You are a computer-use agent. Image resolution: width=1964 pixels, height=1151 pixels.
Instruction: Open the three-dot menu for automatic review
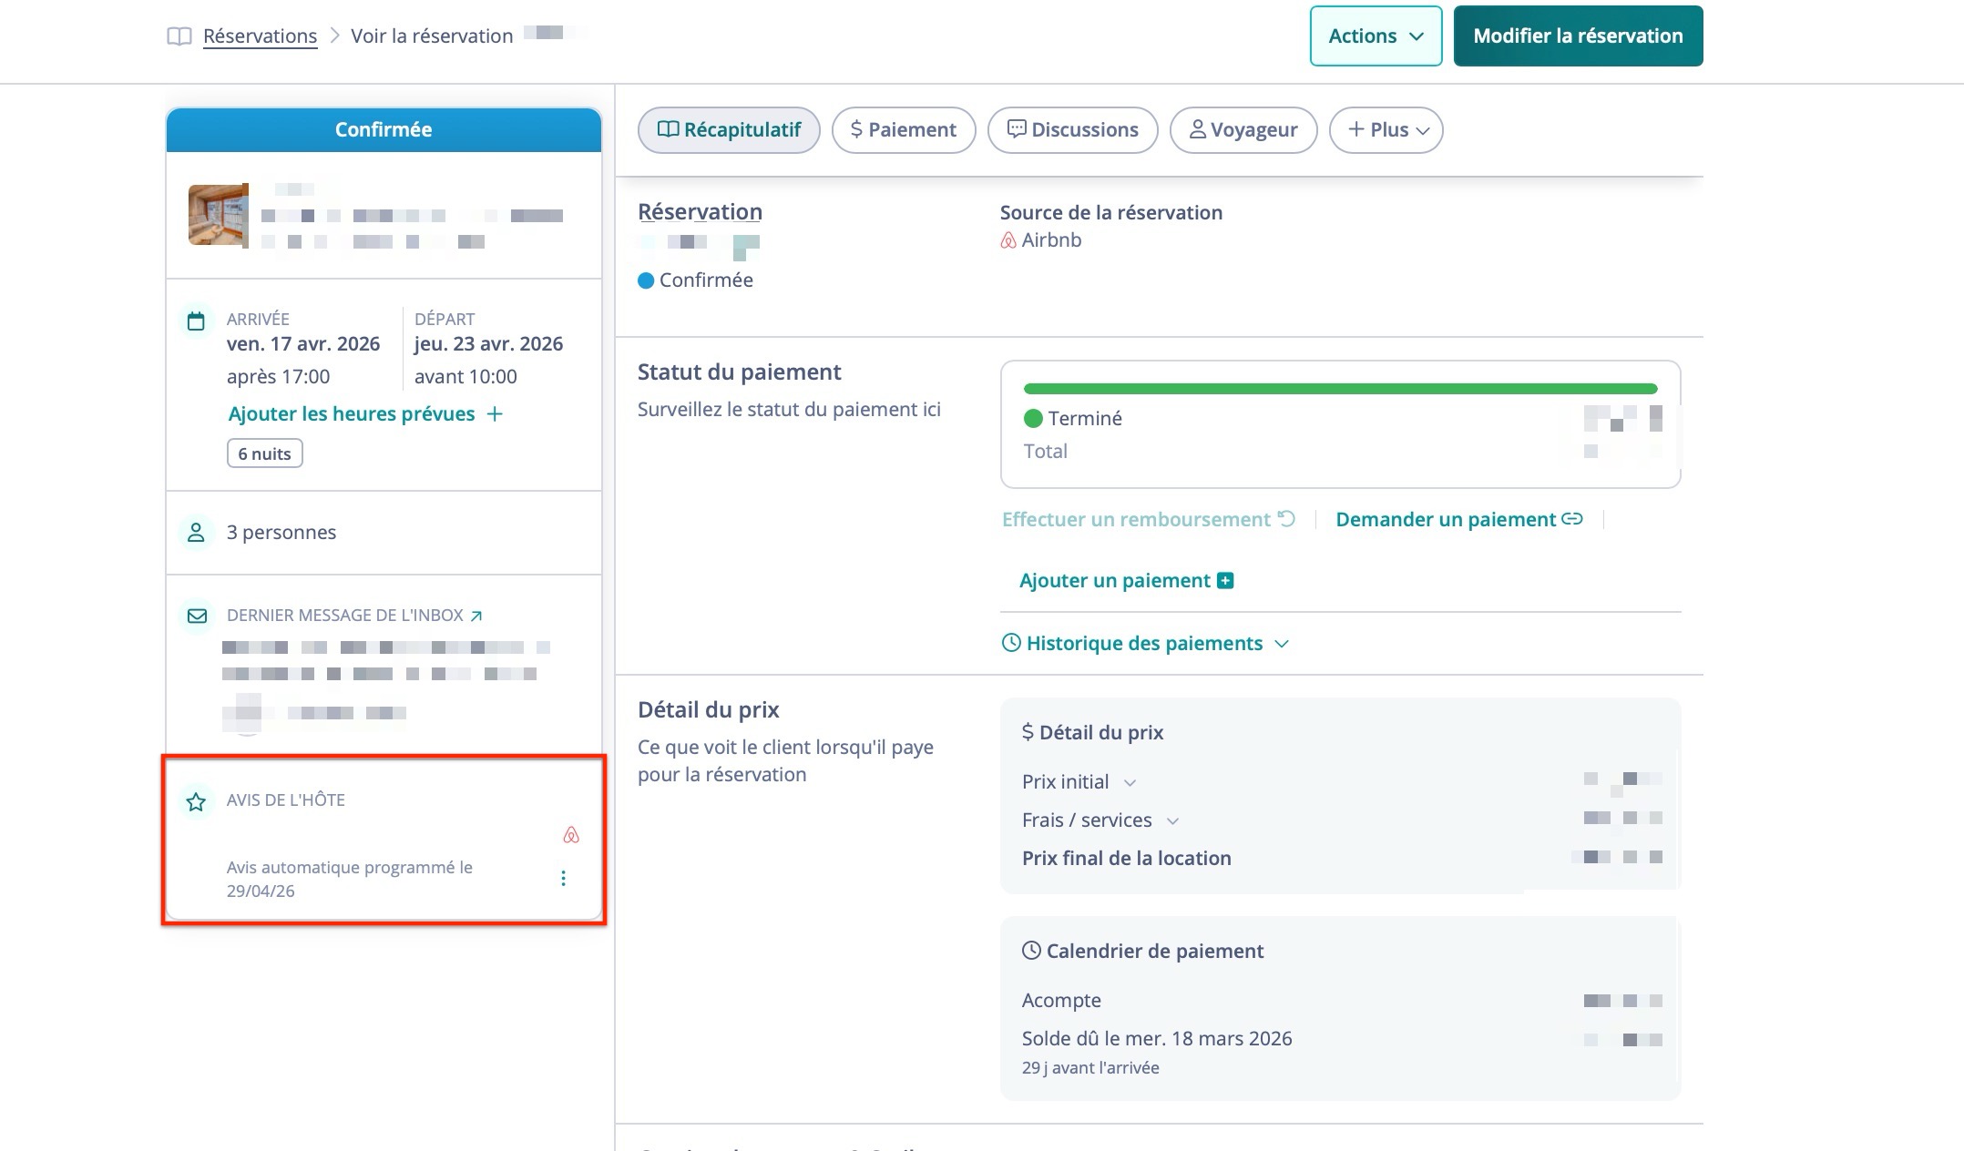[563, 878]
